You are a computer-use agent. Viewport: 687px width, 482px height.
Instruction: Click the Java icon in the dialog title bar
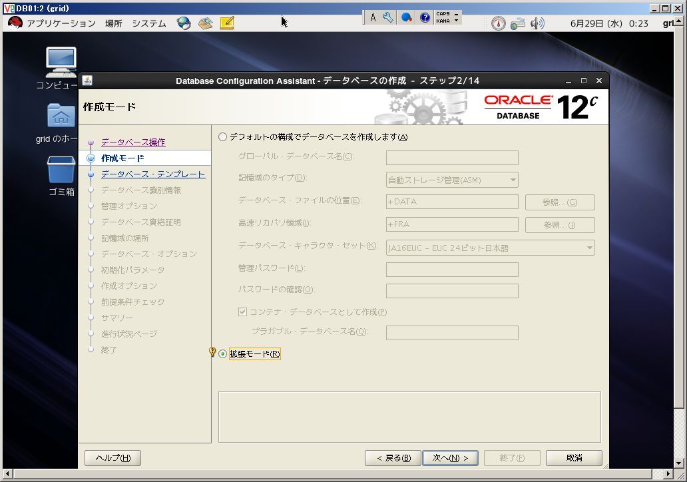coord(87,80)
